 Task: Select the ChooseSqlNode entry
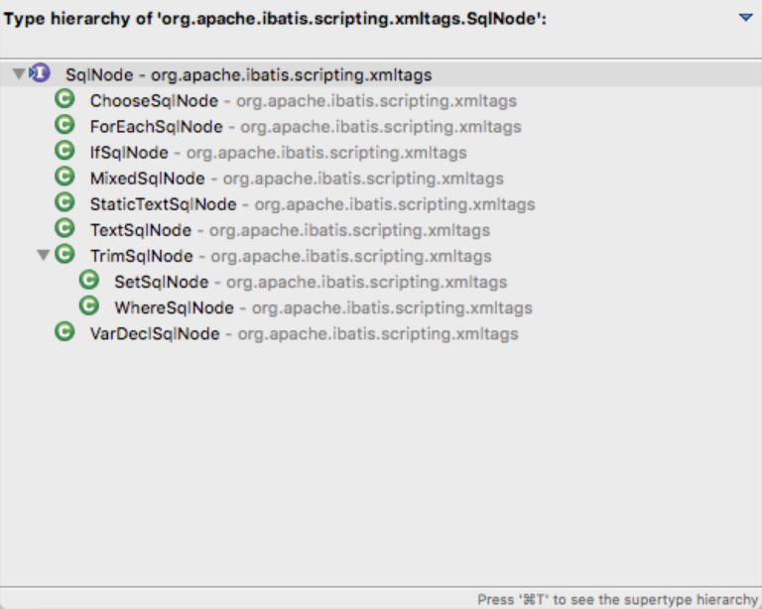coord(154,100)
